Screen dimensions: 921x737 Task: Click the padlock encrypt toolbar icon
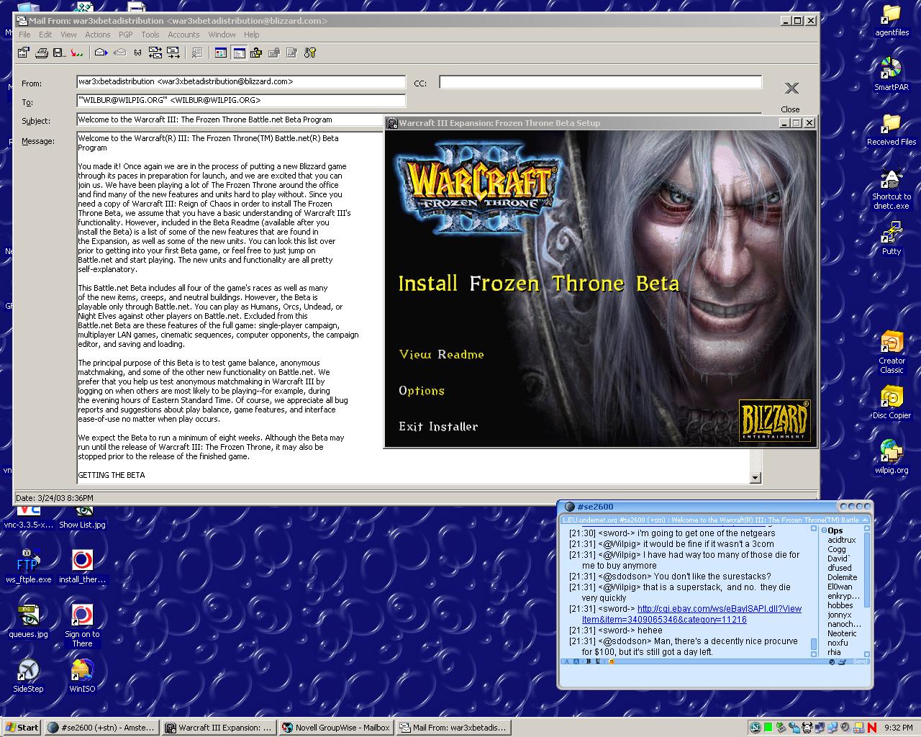274,53
